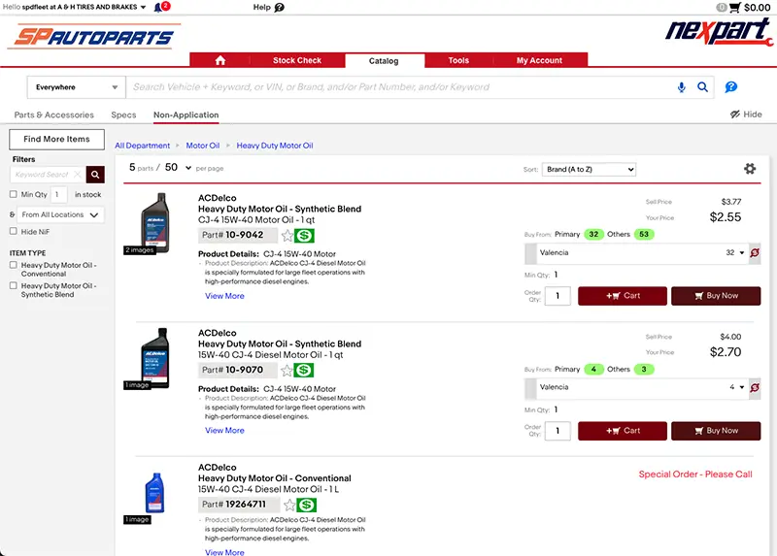This screenshot has height=556, width=777.
Task: Click the SP Autoparts logo
Action: (94, 36)
